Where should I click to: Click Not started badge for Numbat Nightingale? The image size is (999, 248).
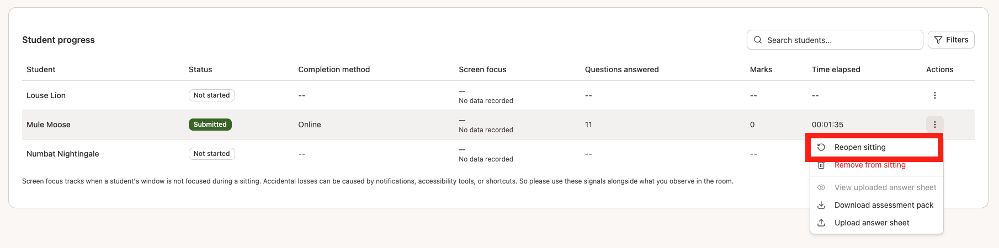(x=211, y=154)
